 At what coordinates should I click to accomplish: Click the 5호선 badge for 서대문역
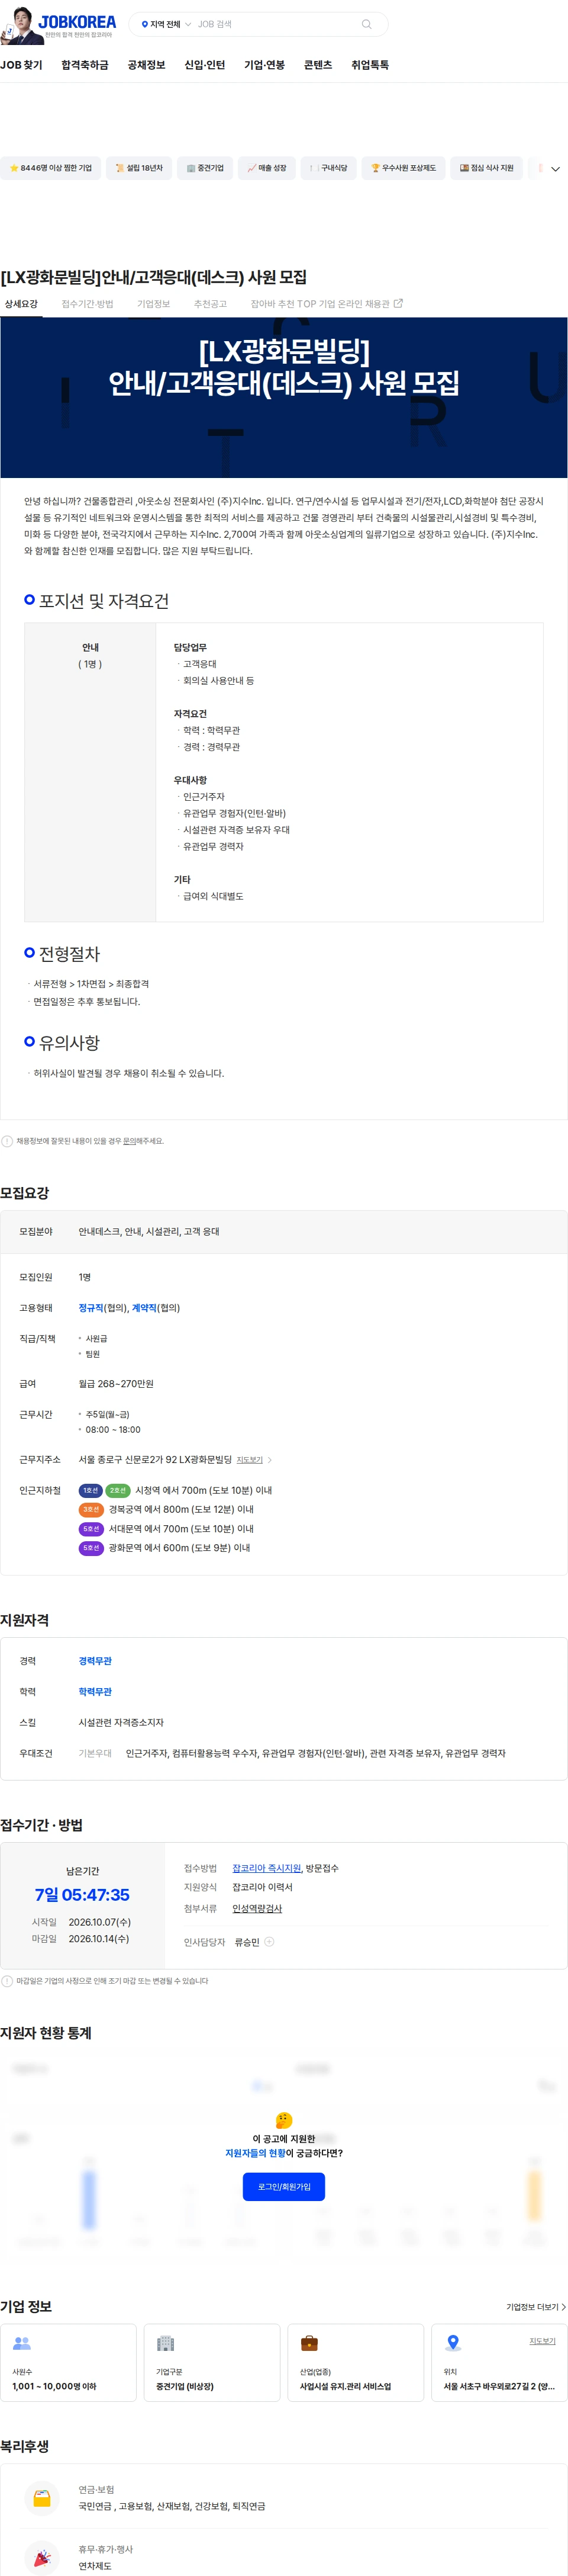point(91,1528)
